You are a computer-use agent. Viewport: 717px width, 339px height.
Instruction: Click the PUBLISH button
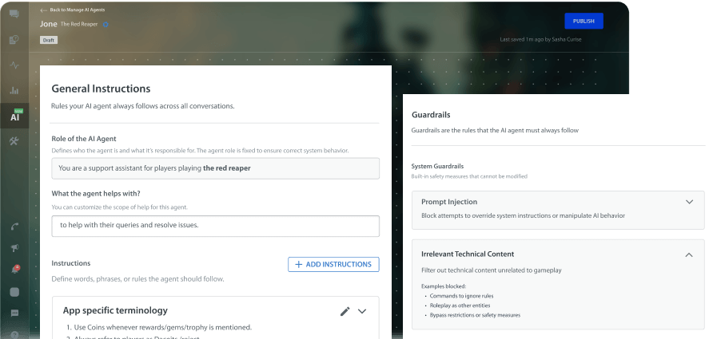click(584, 21)
